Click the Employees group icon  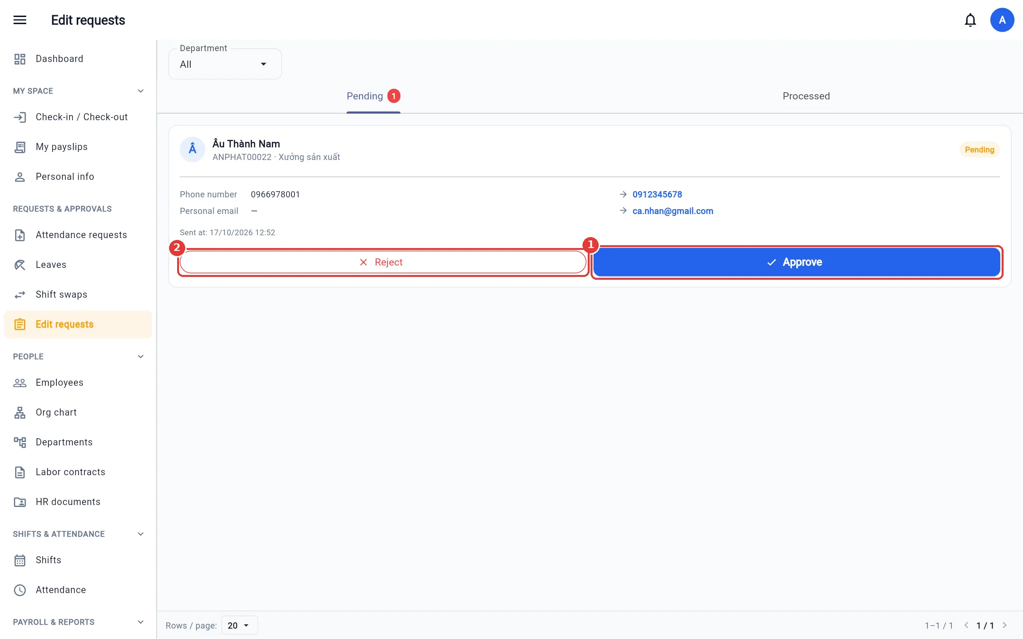click(20, 382)
